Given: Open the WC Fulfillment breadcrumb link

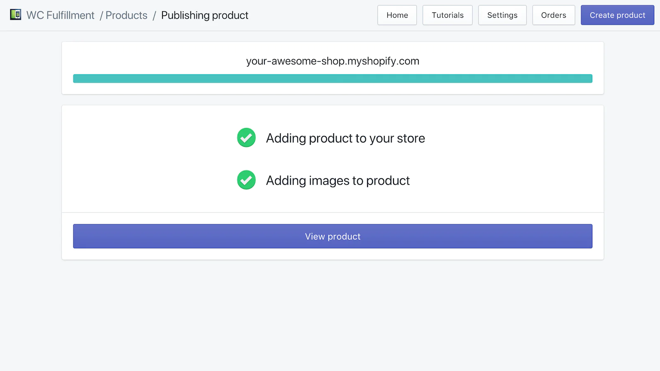Looking at the screenshot, I should [x=60, y=15].
